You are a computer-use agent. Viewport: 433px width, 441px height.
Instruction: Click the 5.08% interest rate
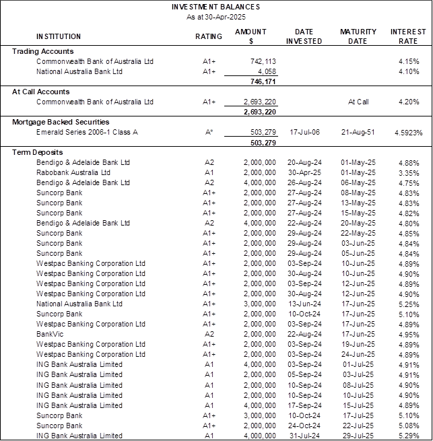tap(409, 426)
